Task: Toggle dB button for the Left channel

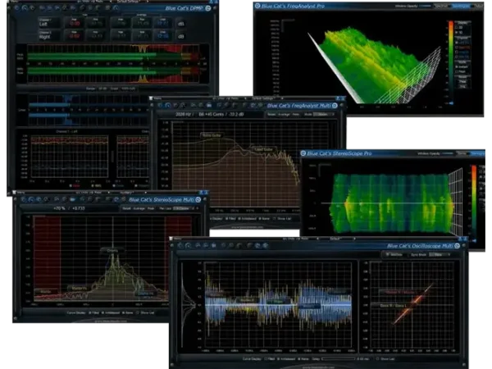Action: (181, 24)
